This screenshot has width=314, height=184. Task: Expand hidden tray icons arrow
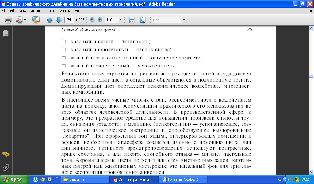285,179
